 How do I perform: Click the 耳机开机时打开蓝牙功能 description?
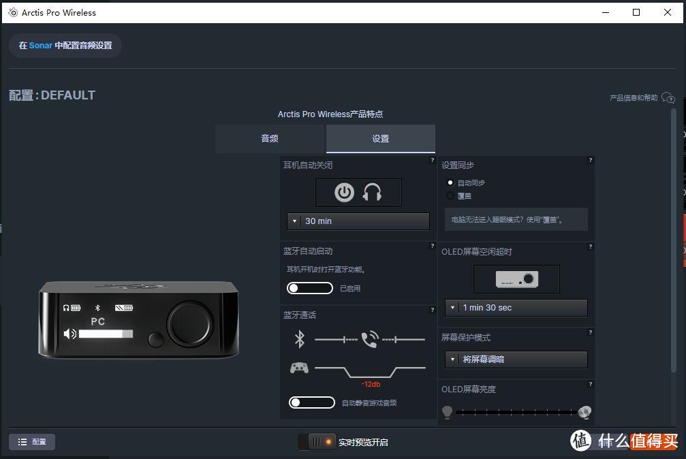point(326,270)
